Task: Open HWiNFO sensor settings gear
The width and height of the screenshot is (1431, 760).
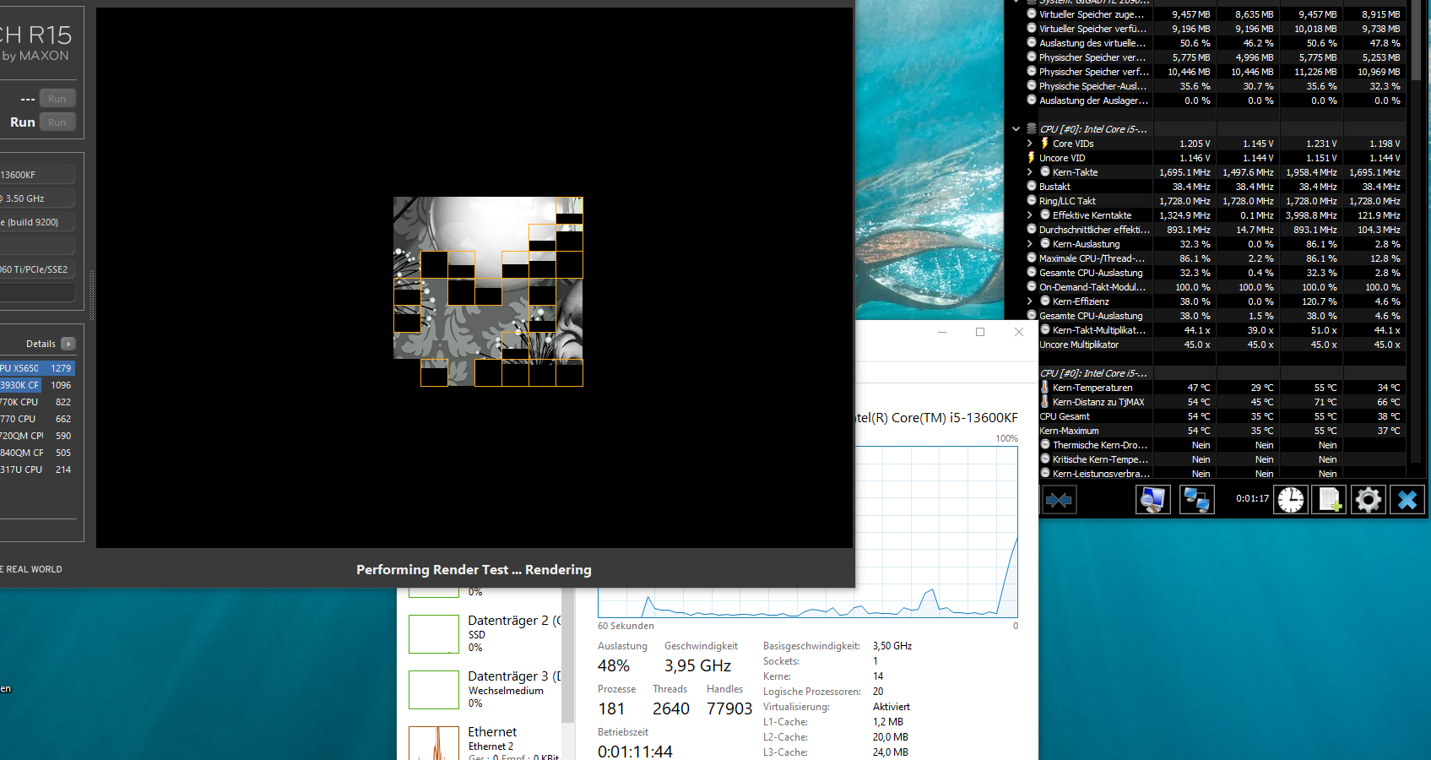Action: click(x=1369, y=500)
